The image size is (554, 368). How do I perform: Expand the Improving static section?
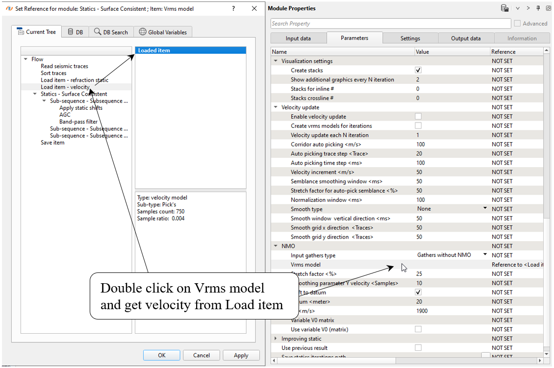pos(276,339)
